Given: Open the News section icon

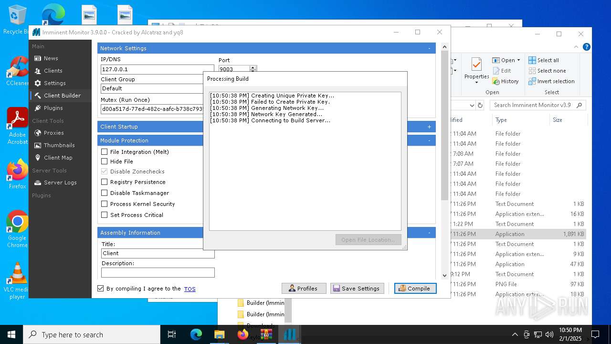Looking at the screenshot, I should pos(38,58).
